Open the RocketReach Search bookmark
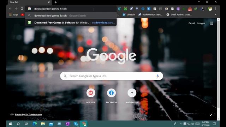Viewport: 226px width, 127px height. [150, 14]
